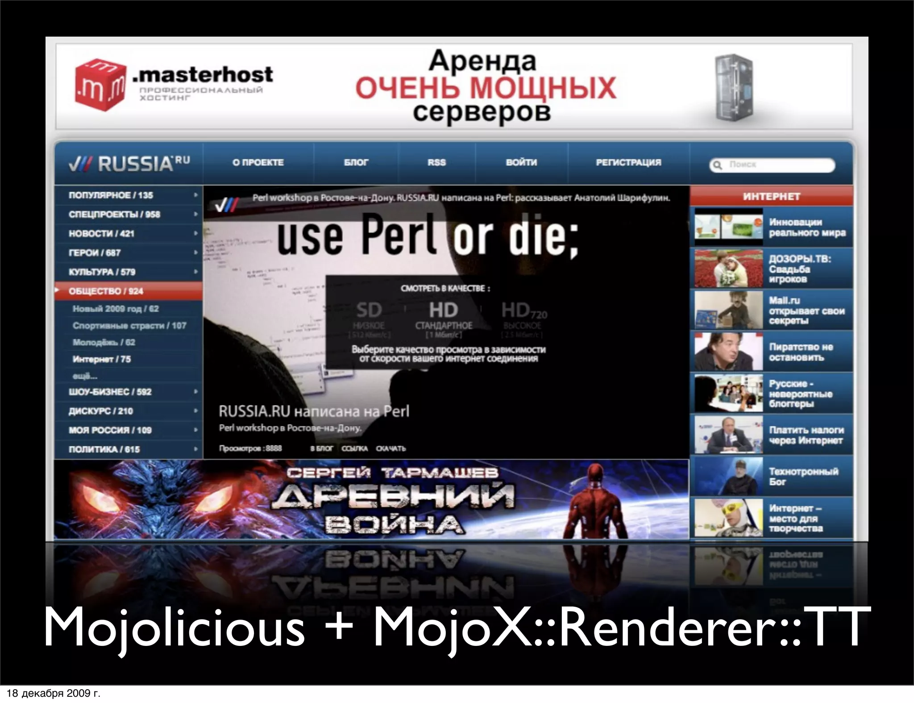Open thumbnail for ДОЗОРЫ.ТВ: Свадьба игроков
This screenshot has height=703, width=914.
point(729,269)
